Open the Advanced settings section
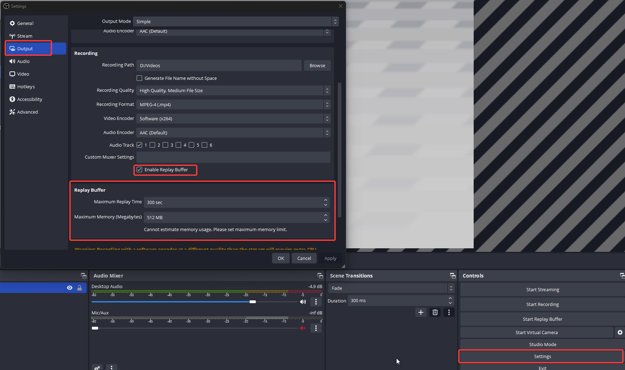 click(27, 112)
